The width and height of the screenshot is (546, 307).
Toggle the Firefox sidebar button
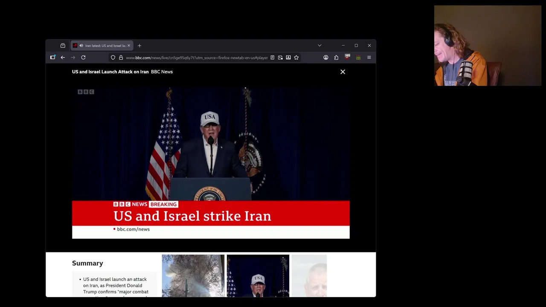[x=53, y=58]
